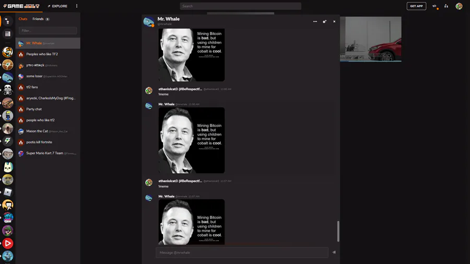Open the 11:06 AM Elon meme image
The image size is (470, 264).
pyautogui.click(x=192, y=140)
